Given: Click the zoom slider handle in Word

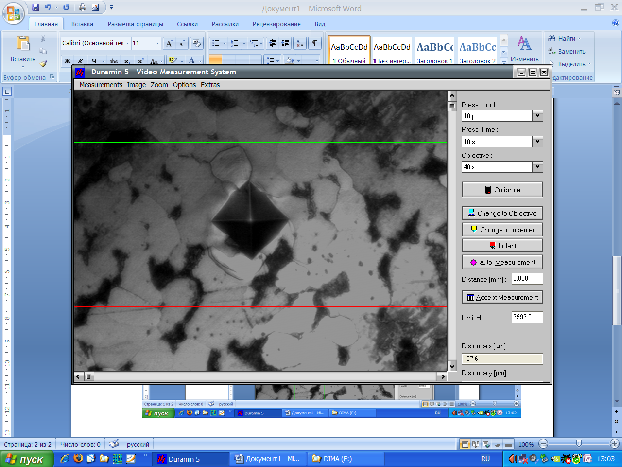Looking at the screenshot, I should (579, 444).
